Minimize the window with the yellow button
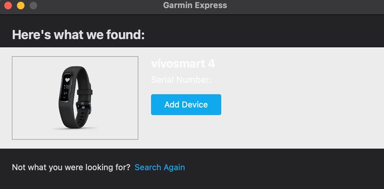384x189 pixels. 20,6
